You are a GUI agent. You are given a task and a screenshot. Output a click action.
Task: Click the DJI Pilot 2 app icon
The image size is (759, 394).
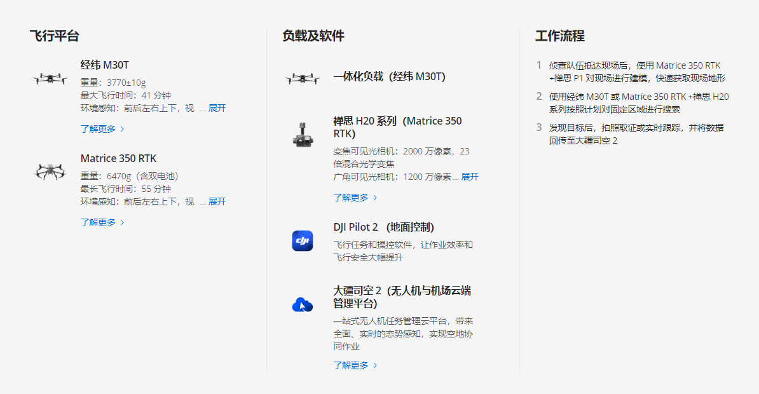(x=303, y=240)
